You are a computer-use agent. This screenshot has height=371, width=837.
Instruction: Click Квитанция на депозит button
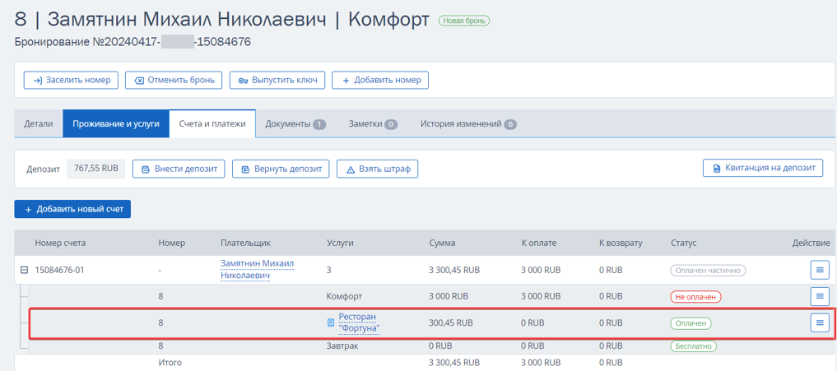pos(763,168)
